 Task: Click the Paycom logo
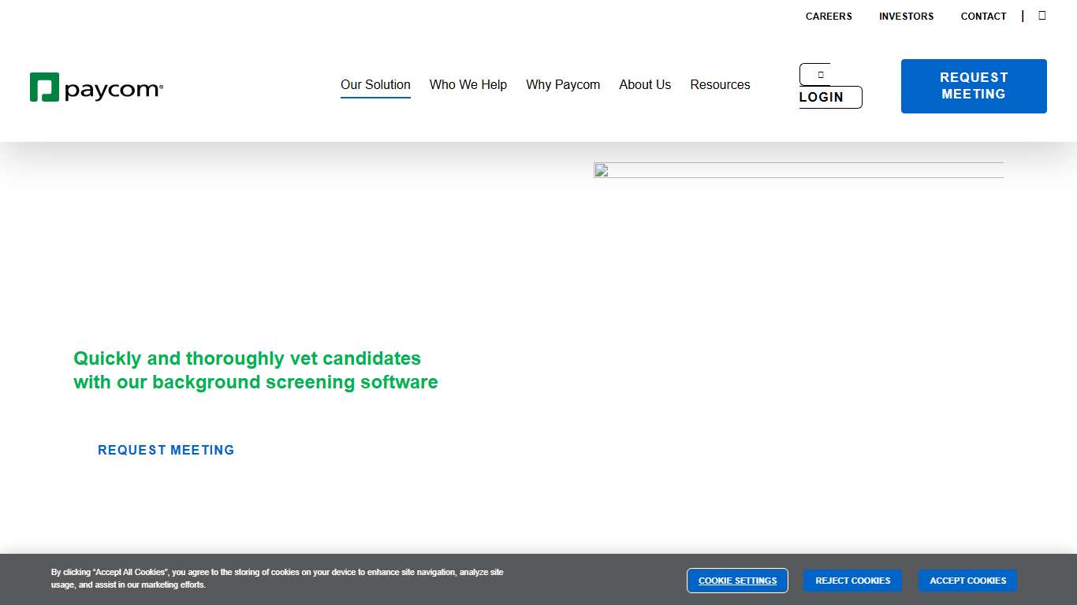pyautogui.click(x=95, y=87)
